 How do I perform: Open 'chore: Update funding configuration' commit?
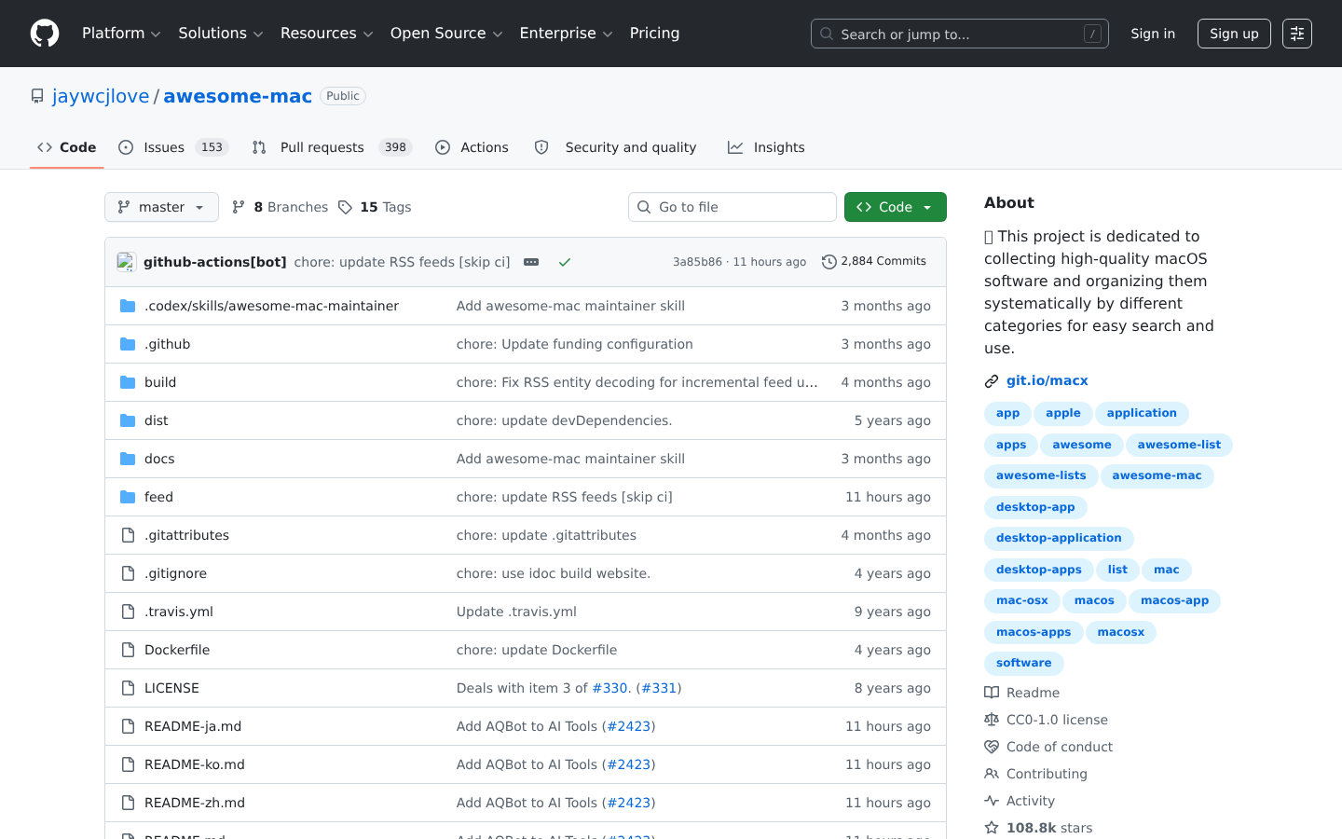(x=575, y=344)
